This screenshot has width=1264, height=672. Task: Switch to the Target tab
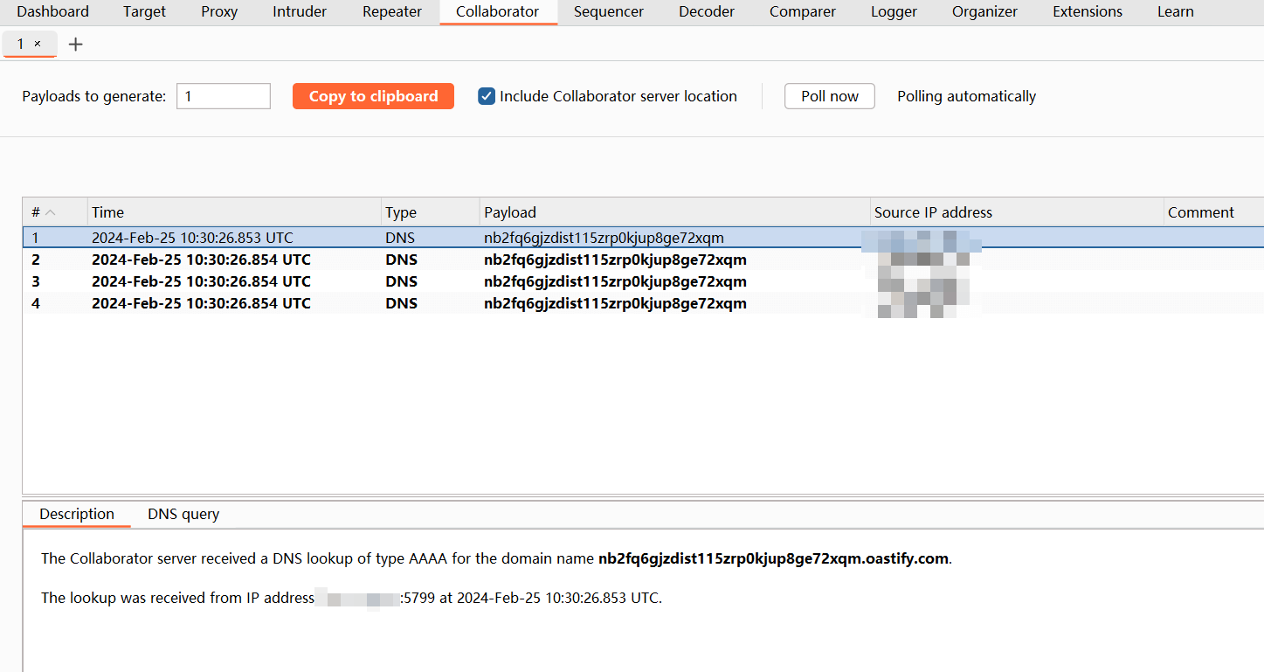[145, 11]
